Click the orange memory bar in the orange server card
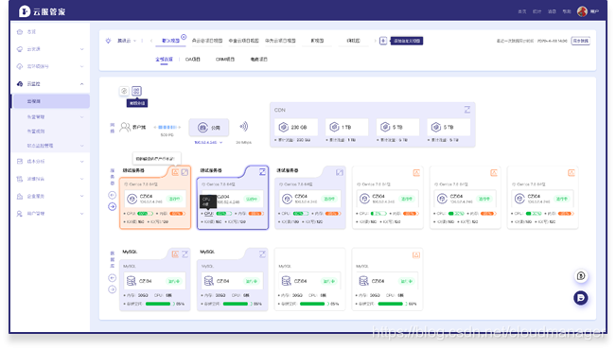616x350 pixels. click(x=177, y=213)
